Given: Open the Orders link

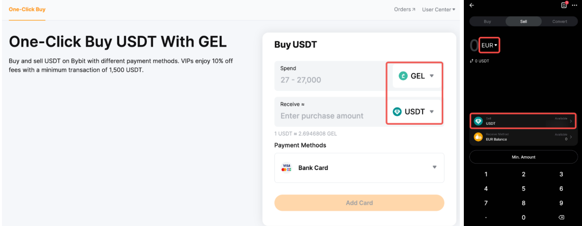Looking at the screenshot, I should (404, 9).
